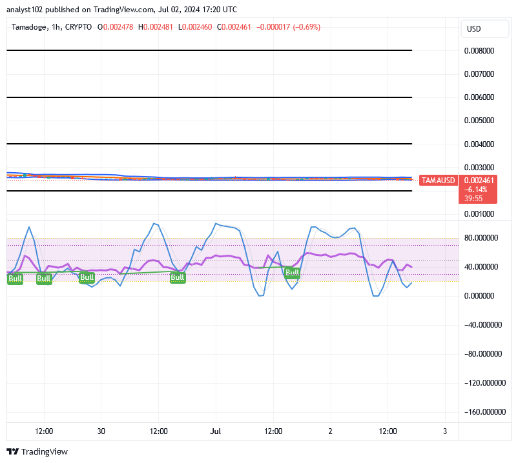Image resolution: width=518 pixels, height=463 pixels.
Task: Click the 0.001000 price axis label
Action: [479, 214]
